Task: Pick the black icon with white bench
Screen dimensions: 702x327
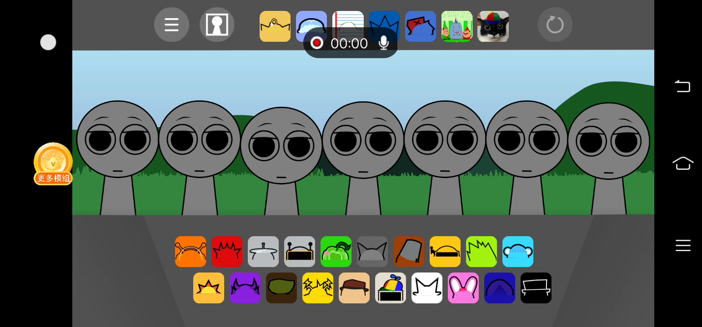Action: (x=536, y=288)
